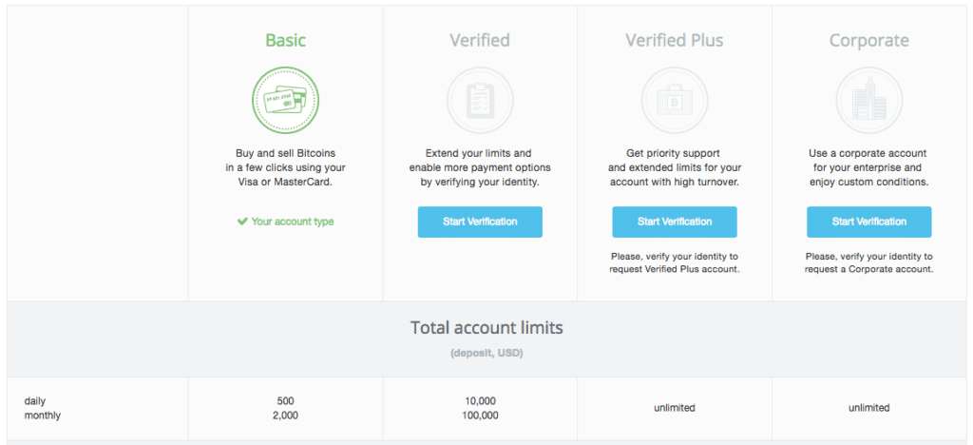
Task: Click the Corporate buildings icon
Action: (868, 100)
